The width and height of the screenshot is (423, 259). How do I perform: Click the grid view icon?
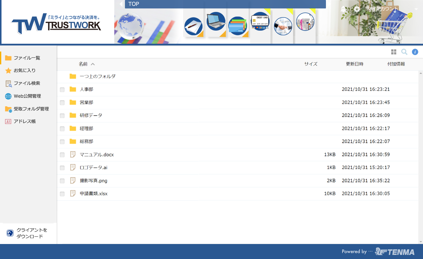(394, 52)
